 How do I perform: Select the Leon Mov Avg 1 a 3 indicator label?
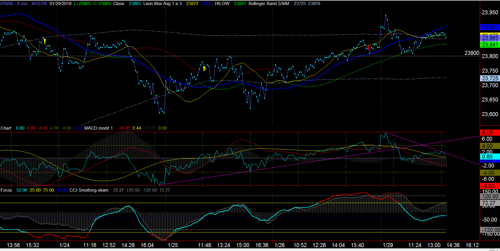click(x=163, y=4)
